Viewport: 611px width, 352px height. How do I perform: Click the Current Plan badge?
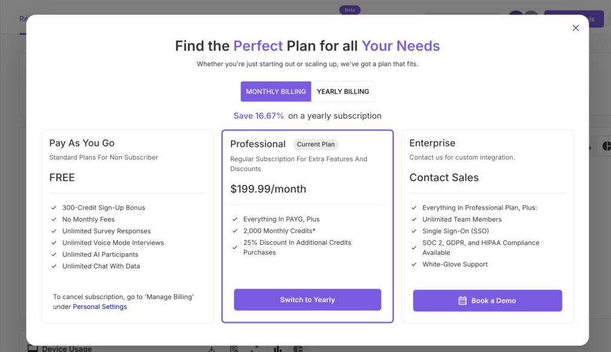tap(316, 144)
